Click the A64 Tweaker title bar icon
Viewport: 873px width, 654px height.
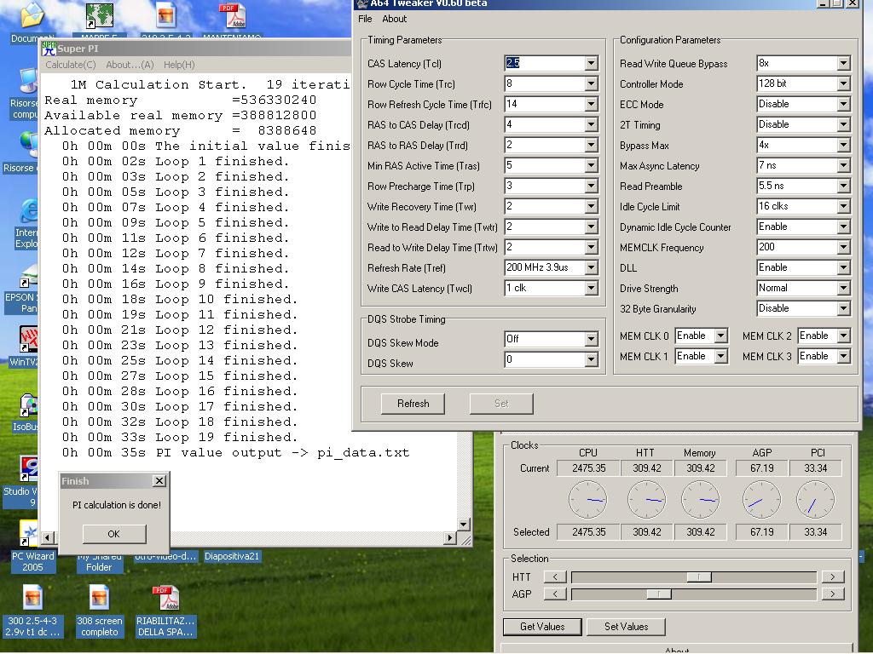(362, 4)
